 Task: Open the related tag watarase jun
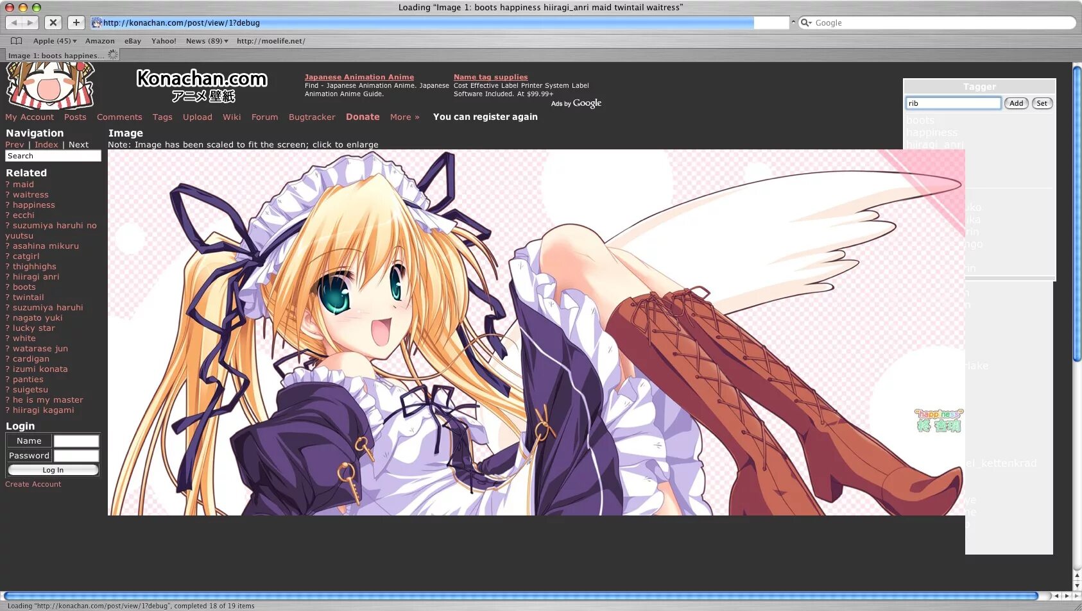coord(40,349)
